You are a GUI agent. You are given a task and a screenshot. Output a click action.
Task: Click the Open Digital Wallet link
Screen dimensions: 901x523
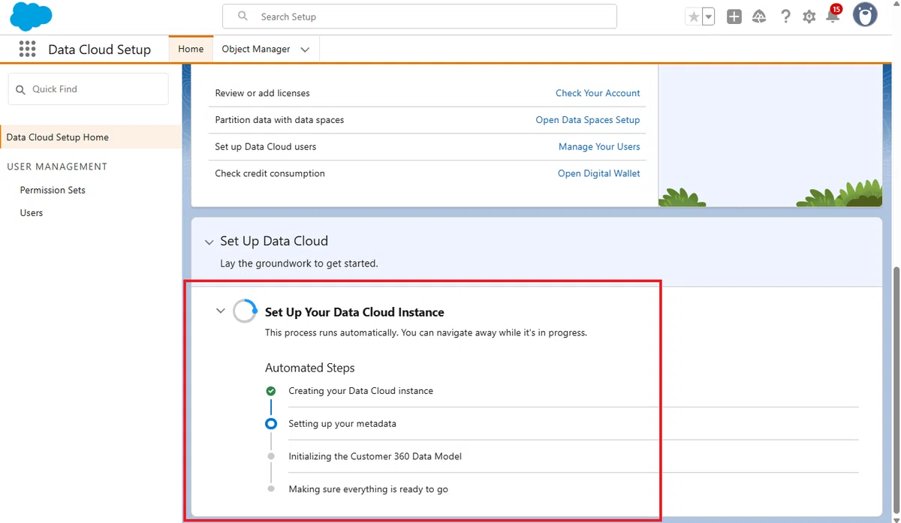pyautogui.click(x=599, y=173)
